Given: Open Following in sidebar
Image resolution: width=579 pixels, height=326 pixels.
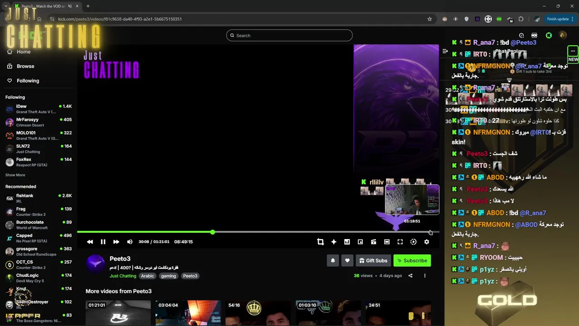Looking at the screenshot, I should click(23, 81).
